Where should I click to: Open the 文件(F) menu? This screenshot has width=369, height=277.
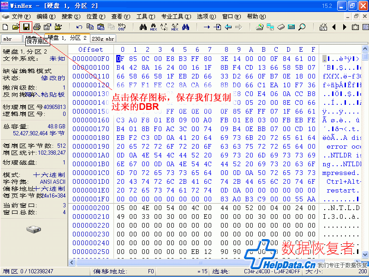click(21, 17)
